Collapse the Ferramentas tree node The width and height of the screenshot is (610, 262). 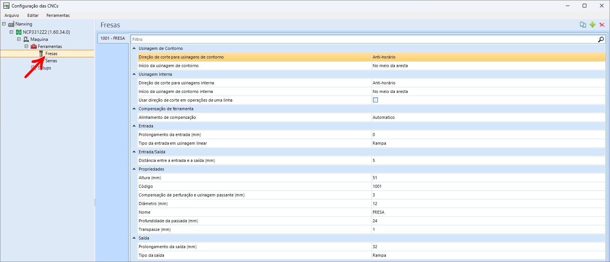coord(26,46)
